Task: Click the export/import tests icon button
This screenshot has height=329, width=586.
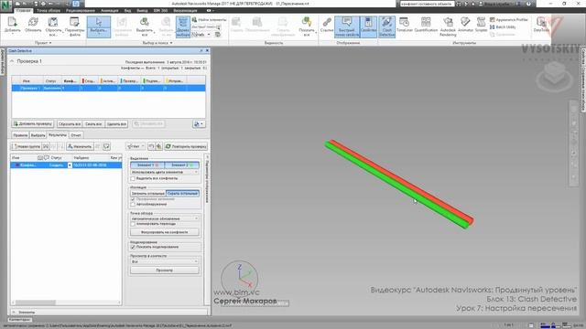Action: (199, 124)
